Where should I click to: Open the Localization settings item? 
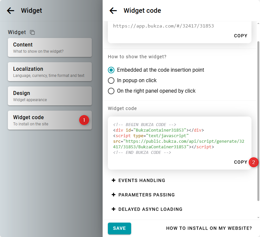click(50, 72)
